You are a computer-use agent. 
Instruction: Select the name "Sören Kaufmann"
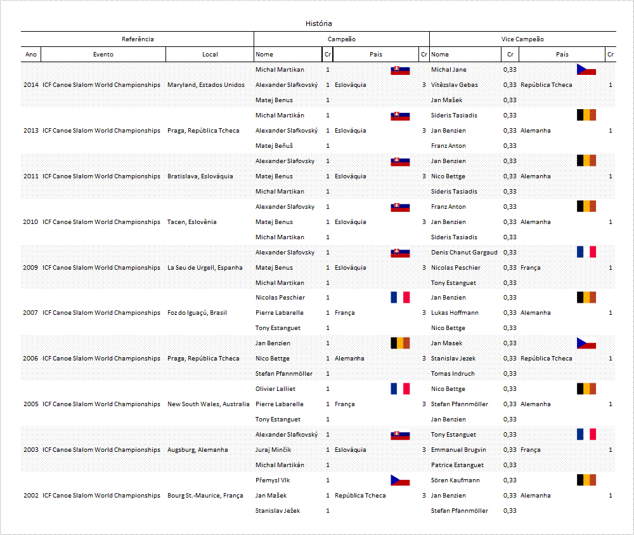(455, 480)
